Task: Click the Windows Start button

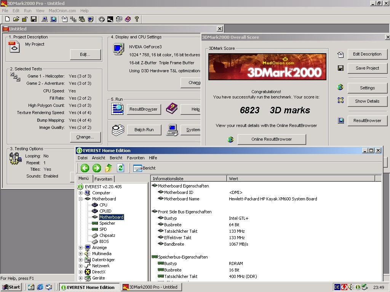Action: coord(11,287)
